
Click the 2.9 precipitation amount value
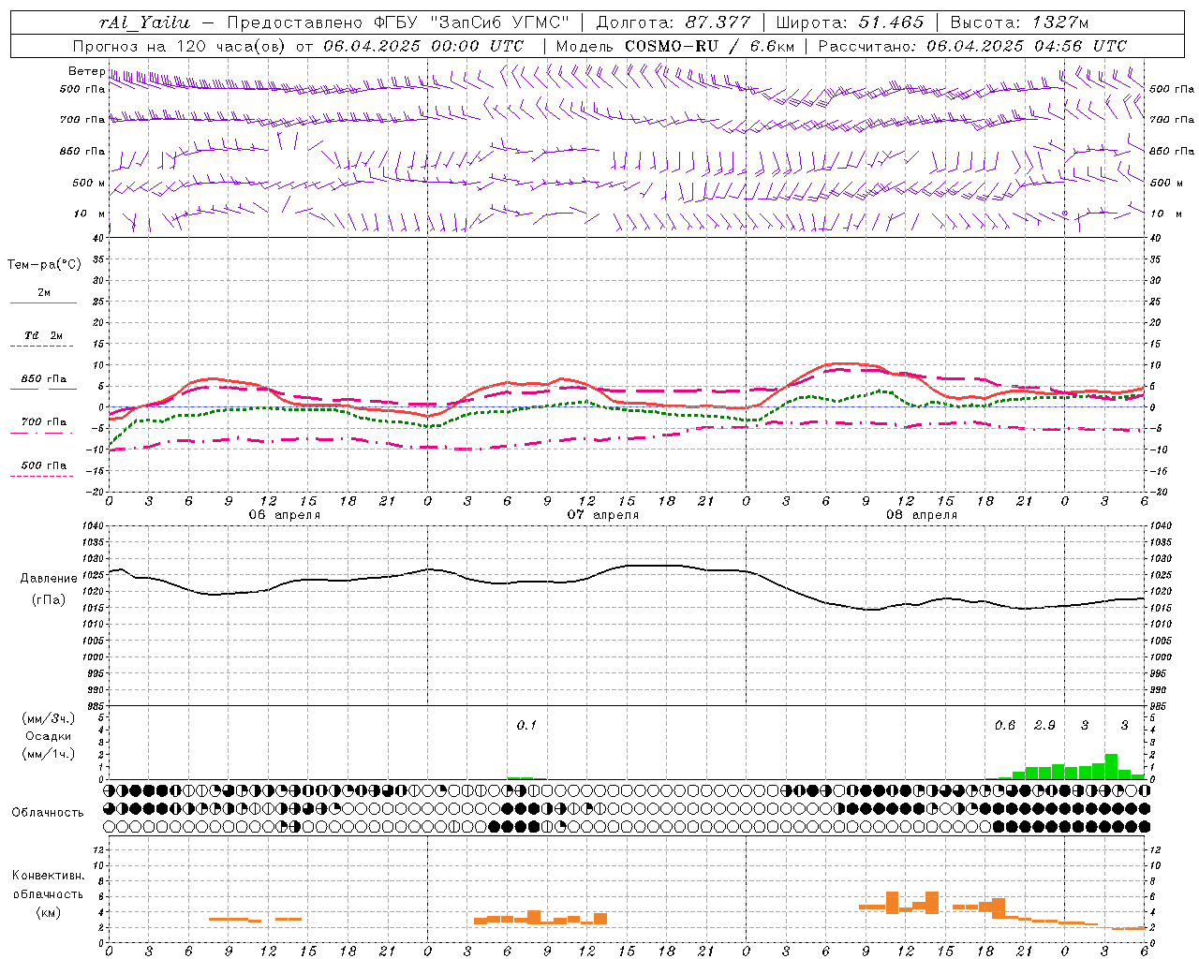coord(1044,725)
